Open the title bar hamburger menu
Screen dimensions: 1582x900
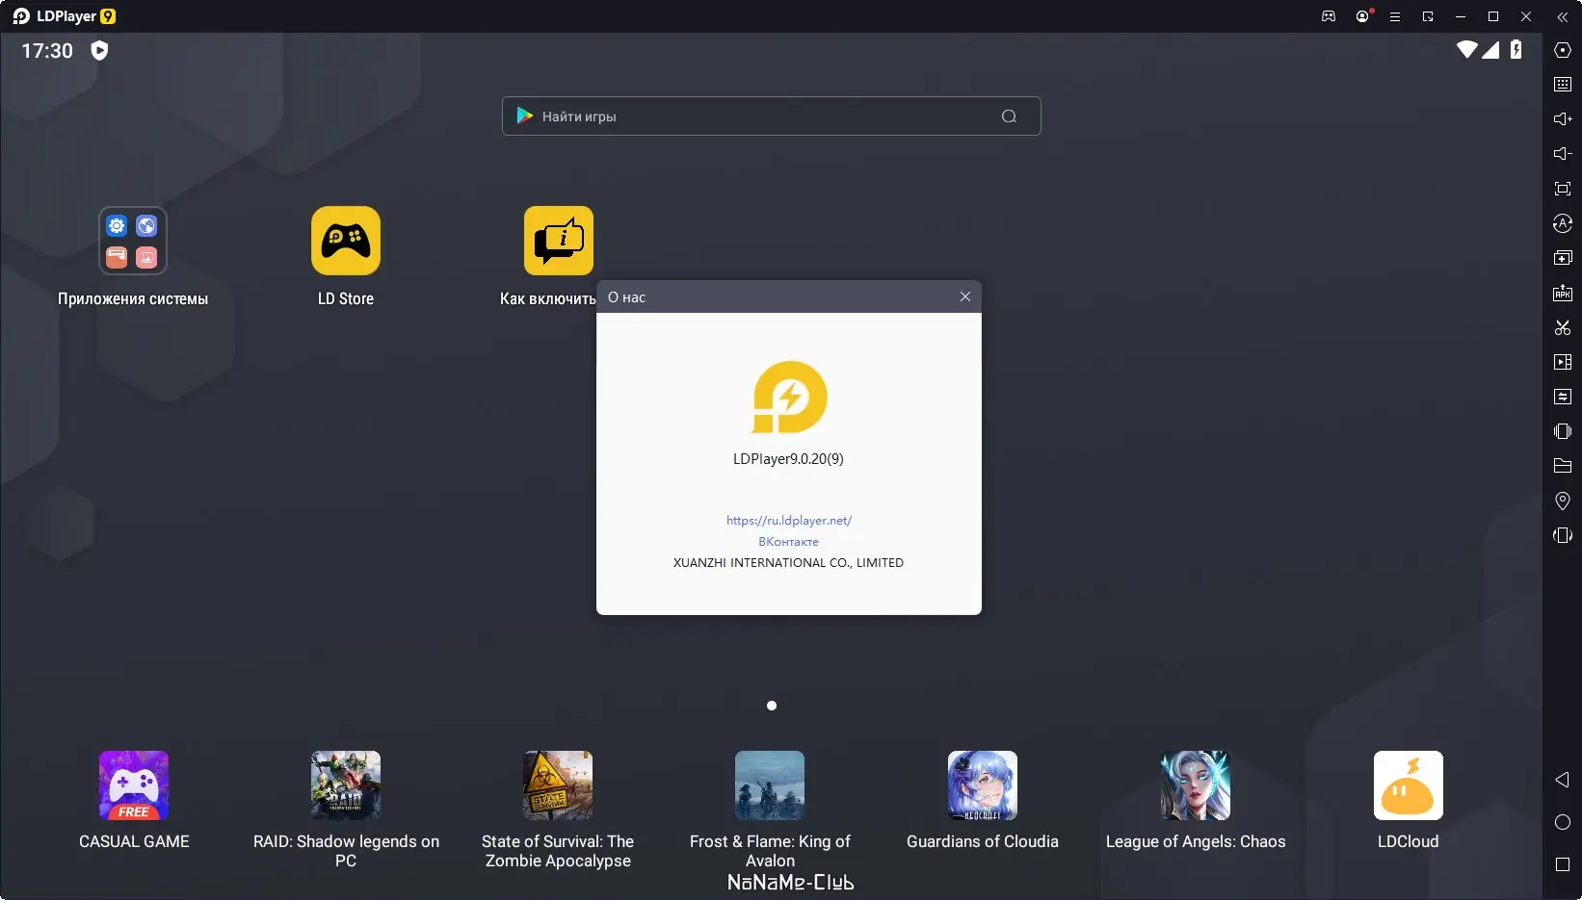[1394, 16]
